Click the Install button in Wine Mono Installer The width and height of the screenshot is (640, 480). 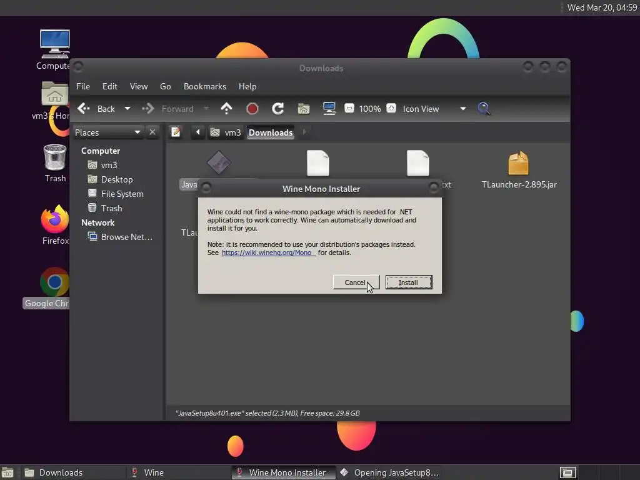tap(409, 282)
